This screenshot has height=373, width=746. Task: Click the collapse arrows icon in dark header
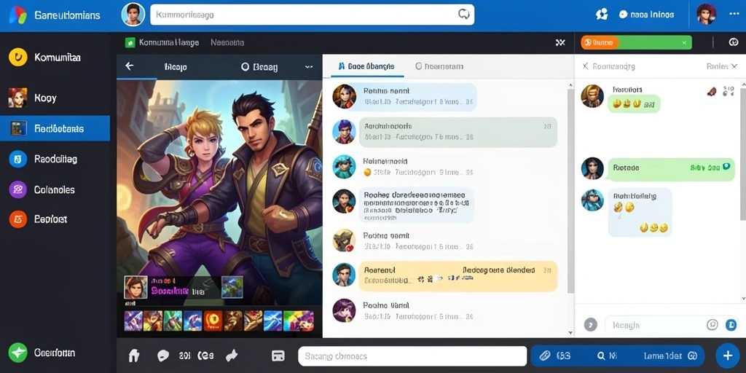(560, 43)
